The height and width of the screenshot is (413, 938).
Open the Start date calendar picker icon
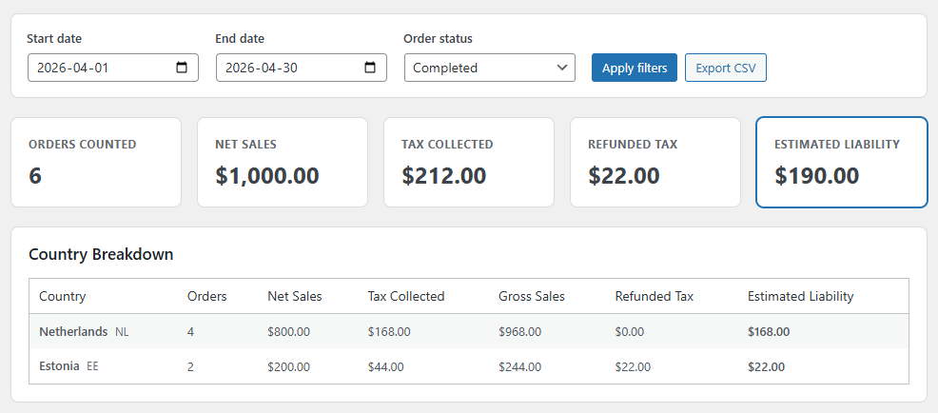[182, 68]
